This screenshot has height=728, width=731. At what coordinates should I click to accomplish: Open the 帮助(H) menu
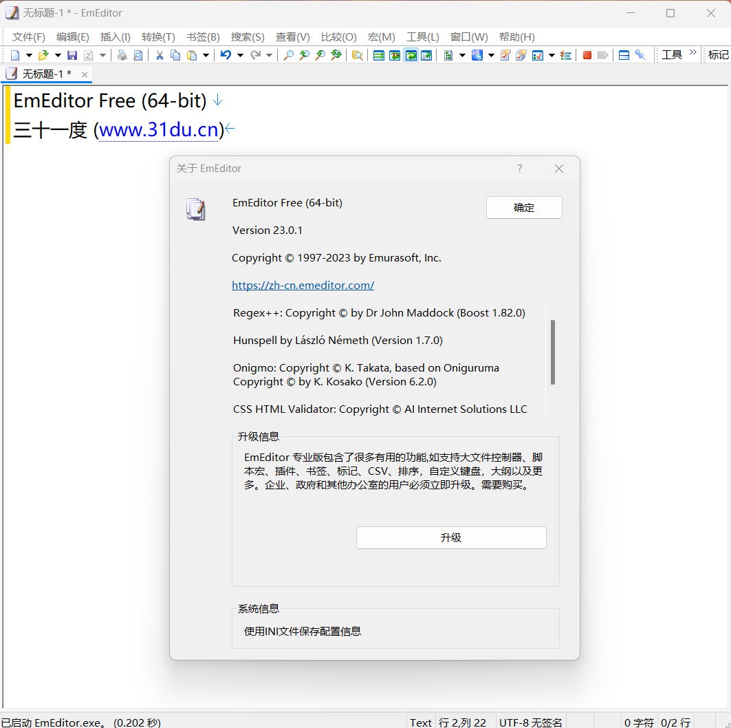pyautogui.click(x=516, y=37)
